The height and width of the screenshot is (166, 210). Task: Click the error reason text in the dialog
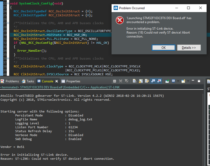[x=158, y=33]
